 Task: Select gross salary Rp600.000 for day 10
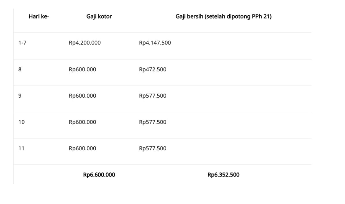[82, 122]
